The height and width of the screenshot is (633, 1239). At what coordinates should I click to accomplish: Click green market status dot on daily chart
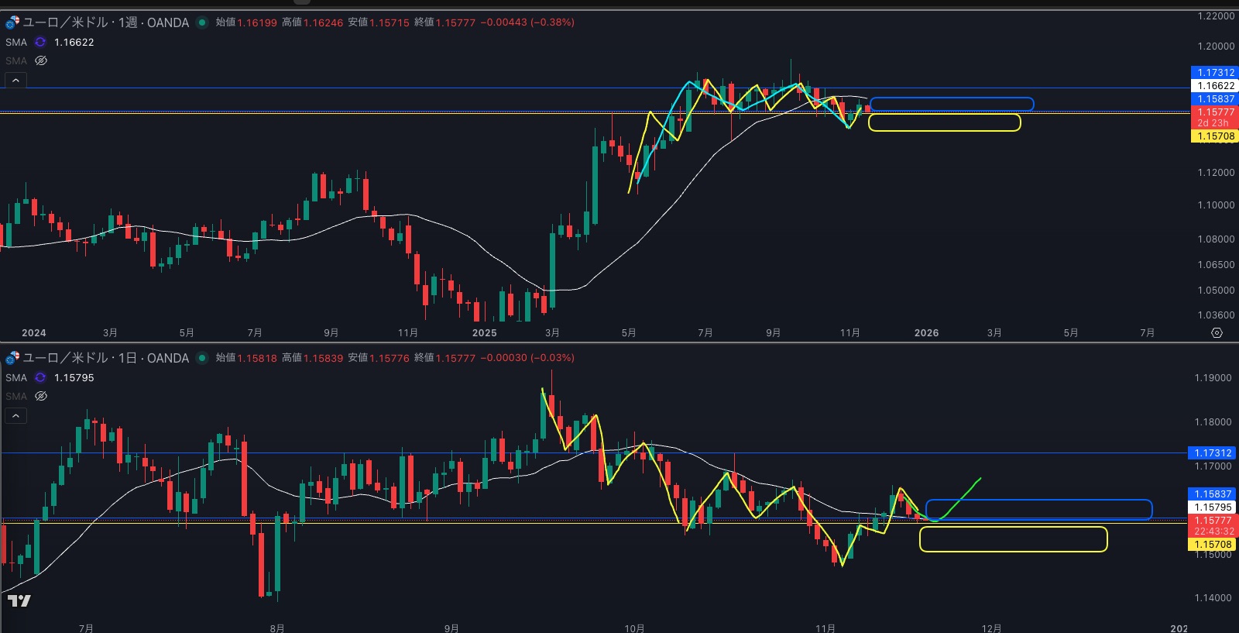tap(202, 358)
